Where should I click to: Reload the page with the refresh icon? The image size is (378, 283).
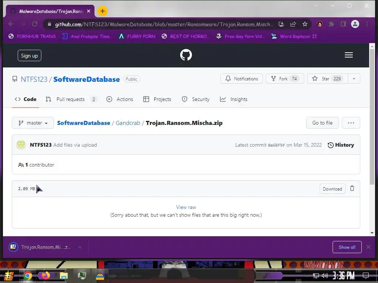click(35, 24)
